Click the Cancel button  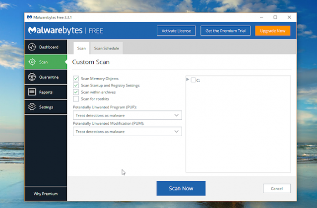[277, 188]
